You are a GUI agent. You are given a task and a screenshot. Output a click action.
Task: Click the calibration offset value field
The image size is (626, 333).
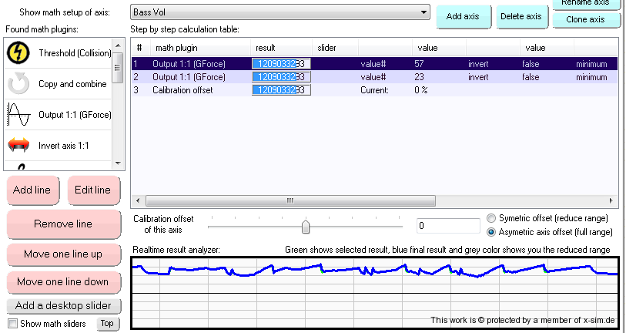point(448,226)
